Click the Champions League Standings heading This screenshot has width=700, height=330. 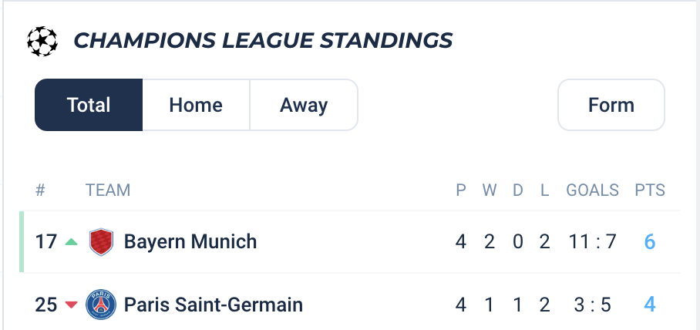coord(263,41)
